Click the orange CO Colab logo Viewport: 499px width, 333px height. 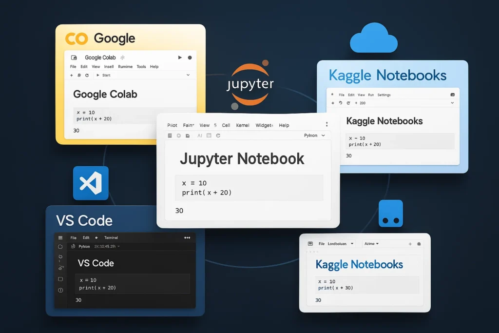click(x=77, y=39)
